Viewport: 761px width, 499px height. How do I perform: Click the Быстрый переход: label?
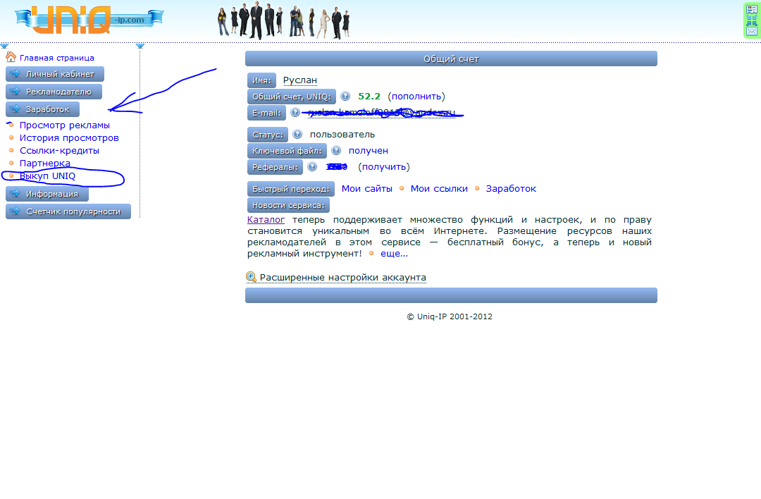coord(291,189)
